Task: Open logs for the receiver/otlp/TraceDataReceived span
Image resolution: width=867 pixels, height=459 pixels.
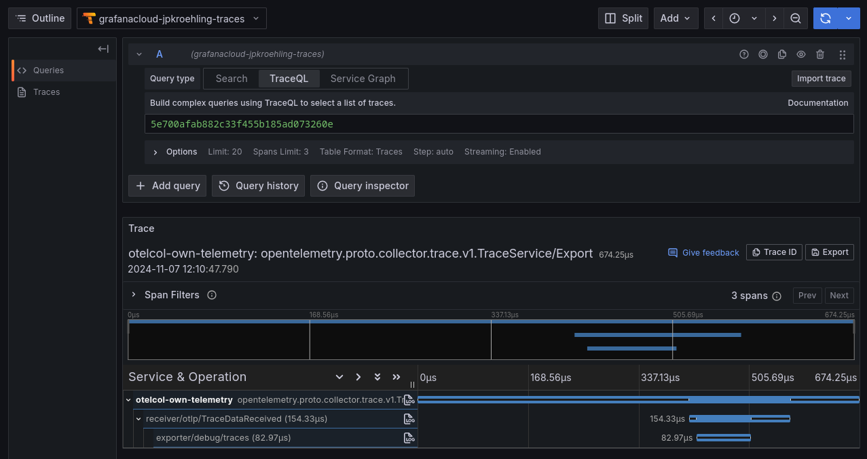Action: click(x=409, y=418)
